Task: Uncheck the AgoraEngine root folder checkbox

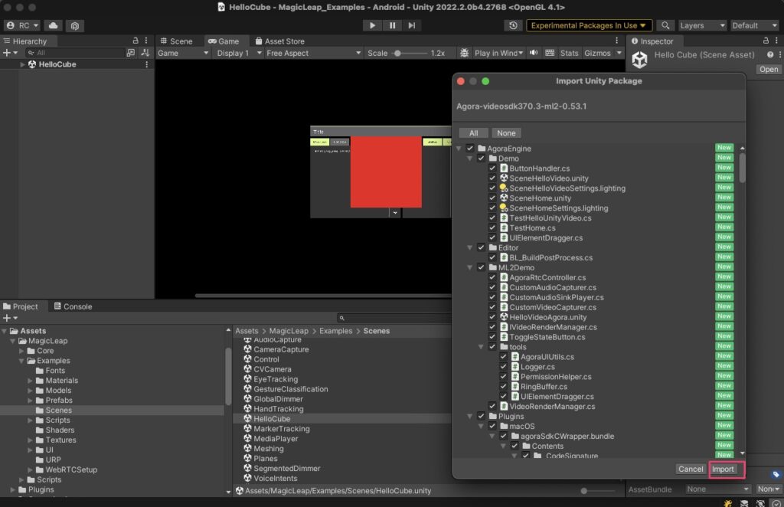Action: pos(469,148)
